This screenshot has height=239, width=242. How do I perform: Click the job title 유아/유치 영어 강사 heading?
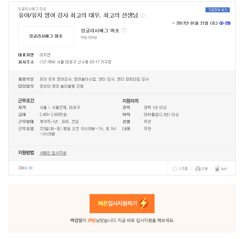coord(78,15)
